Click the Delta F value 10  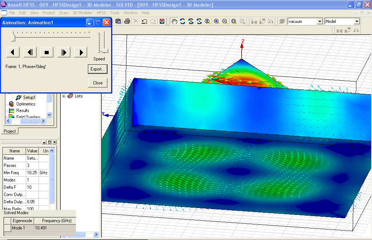pyautogui.click(x=32, y=187)
